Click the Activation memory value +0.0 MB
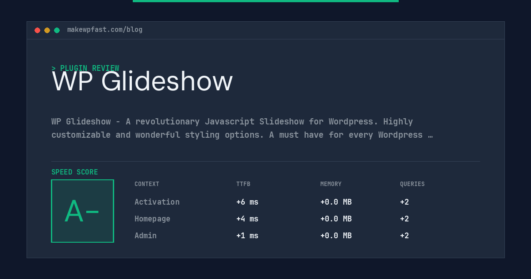 click(336, 202)
